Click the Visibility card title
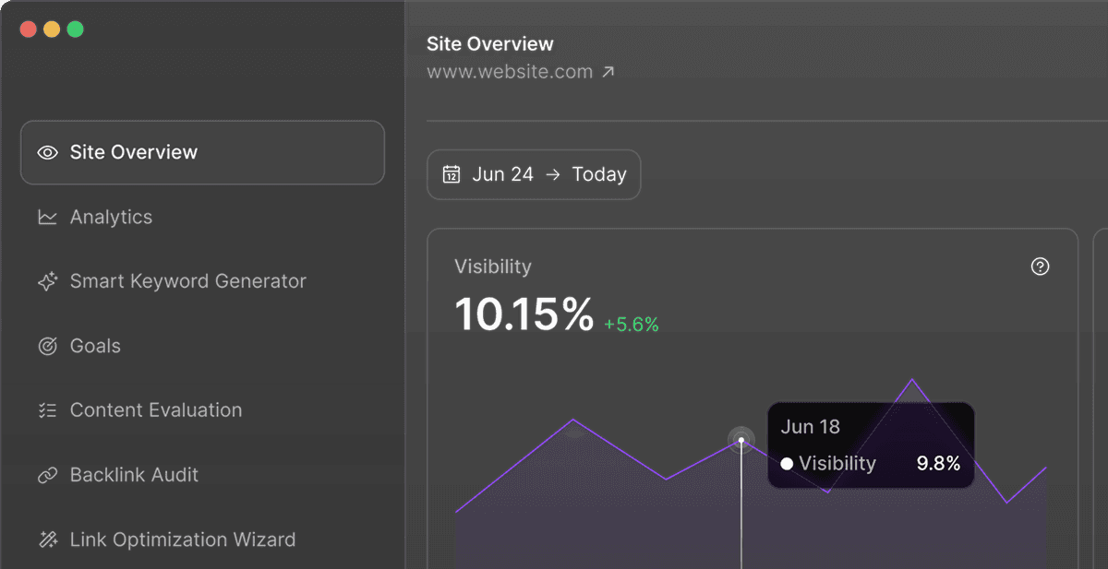 click(x=493, y=267)
